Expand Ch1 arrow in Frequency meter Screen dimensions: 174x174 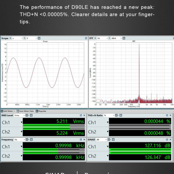point(21,146)
